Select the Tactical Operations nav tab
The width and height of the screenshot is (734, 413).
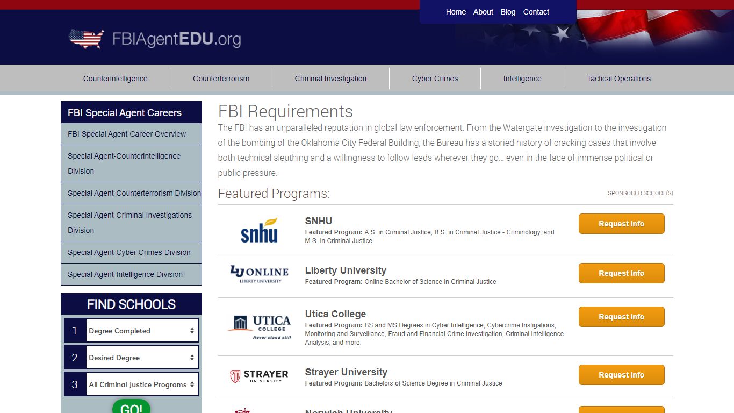[x=618, y=79]
